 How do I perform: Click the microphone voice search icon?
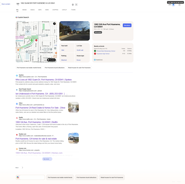tap(73, 4)
